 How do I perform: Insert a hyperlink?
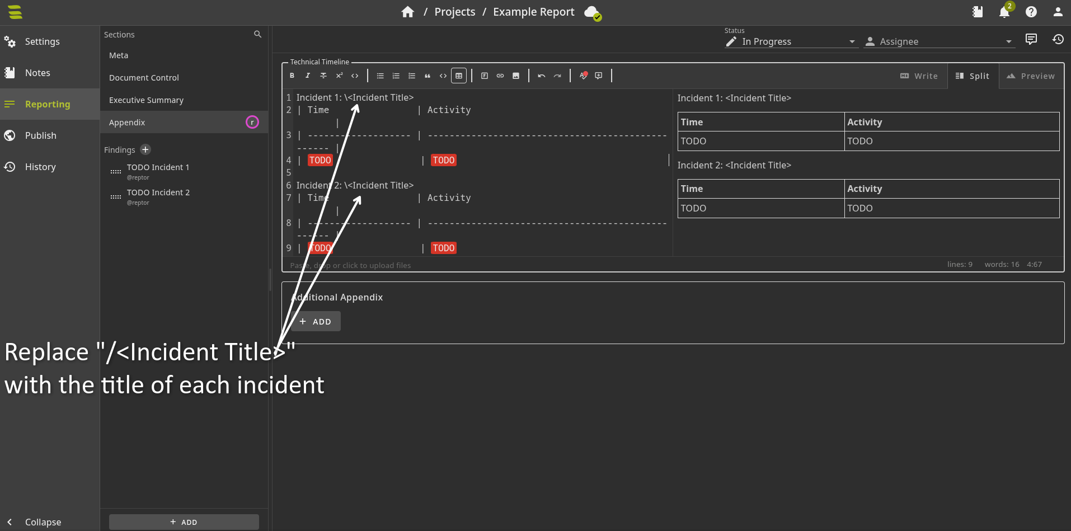tap(500, 76)
